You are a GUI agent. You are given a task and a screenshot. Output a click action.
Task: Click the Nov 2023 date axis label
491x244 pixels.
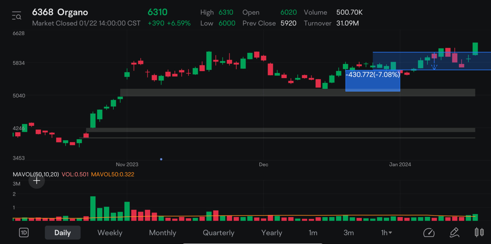(x=127, y=164)
